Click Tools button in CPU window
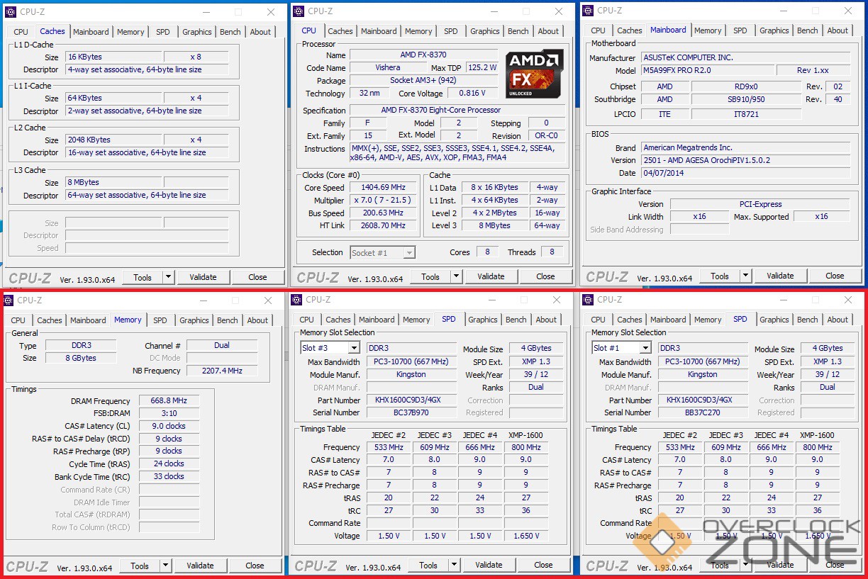The width and height of the screenshot is (868, 579). pos(430,276)
